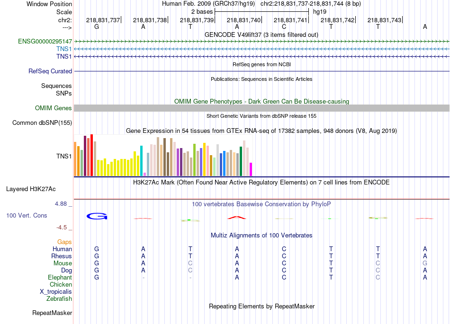Click 'Repeating Elements by RepeatMasker' title
Image resolution: width=450 pixels, height=324 pixels.
point(261,306)
